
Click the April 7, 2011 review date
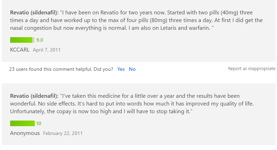(47, 50)
